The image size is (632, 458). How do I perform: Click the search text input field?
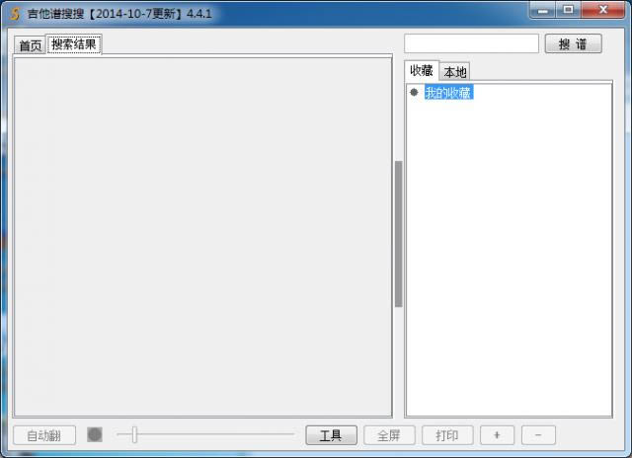[471, 44]
